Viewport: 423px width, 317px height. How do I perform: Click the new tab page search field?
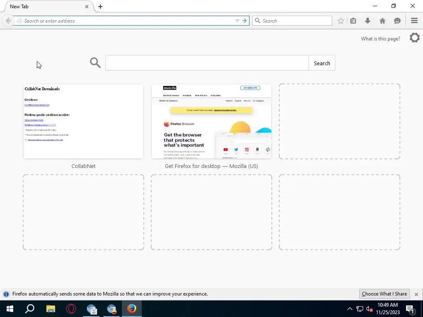[207, 63]
